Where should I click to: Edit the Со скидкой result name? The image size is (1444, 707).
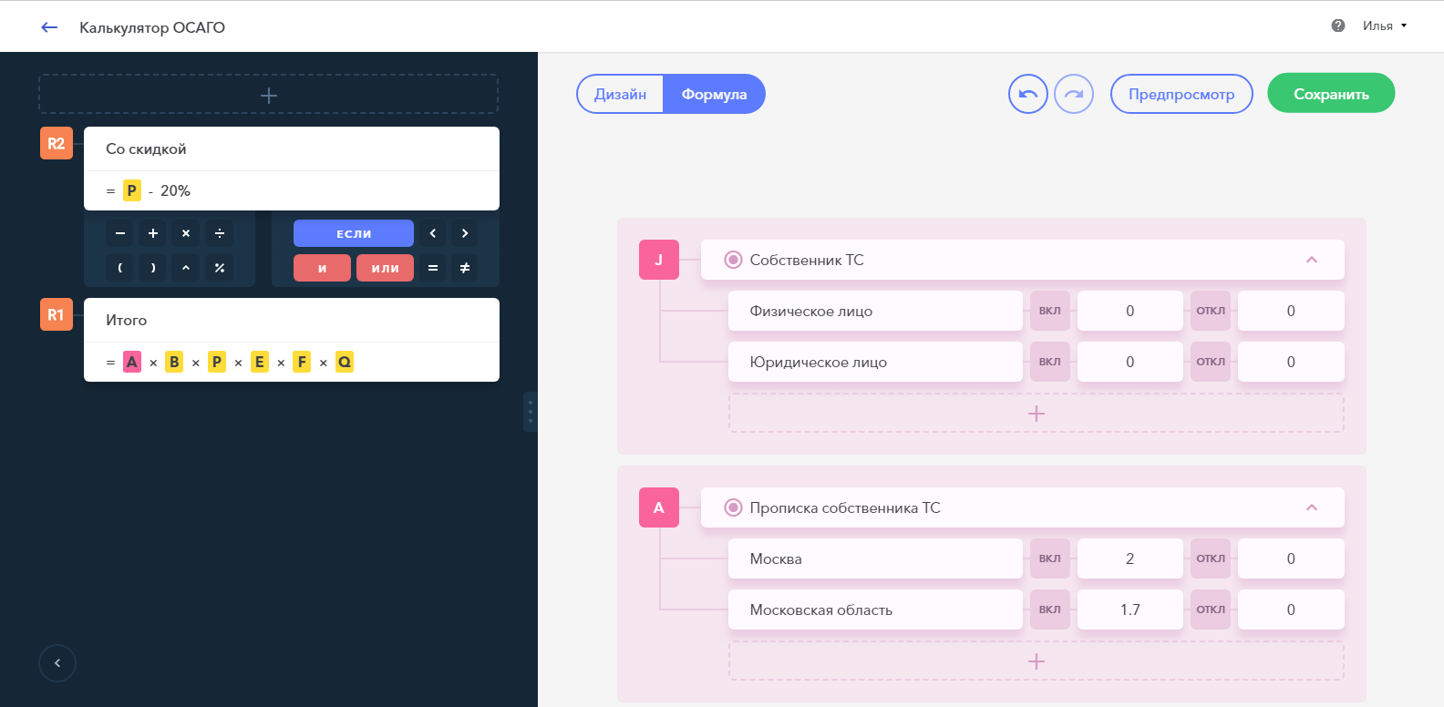tap(292, 149)
